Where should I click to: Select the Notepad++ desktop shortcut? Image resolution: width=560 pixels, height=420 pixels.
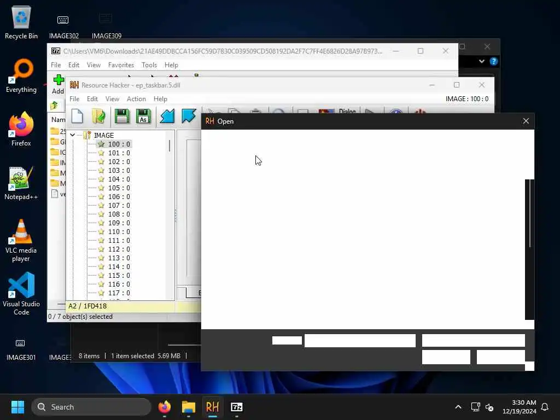click(21, 183)
